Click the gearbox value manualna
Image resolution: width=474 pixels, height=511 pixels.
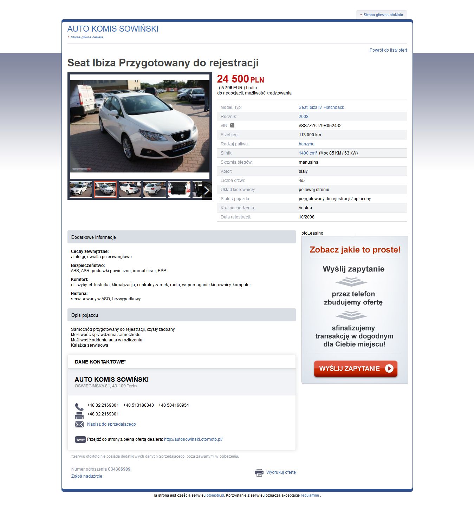click(x=309, y=162)
